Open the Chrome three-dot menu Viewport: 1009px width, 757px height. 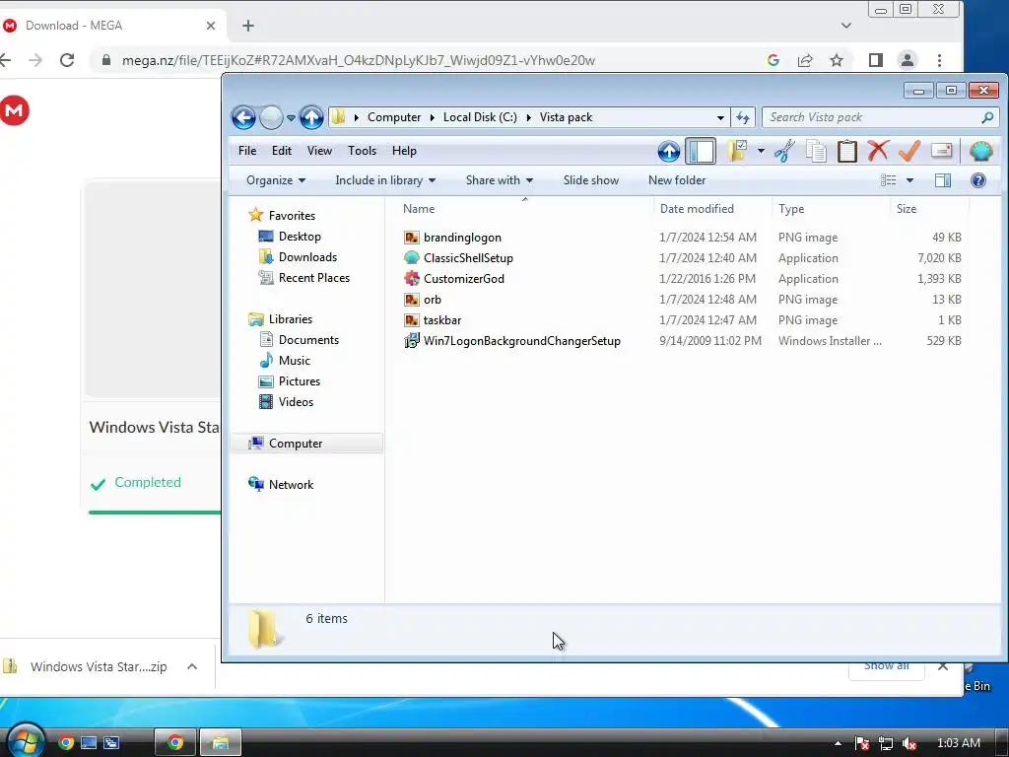pyautogui.click(x=939, y=60)
